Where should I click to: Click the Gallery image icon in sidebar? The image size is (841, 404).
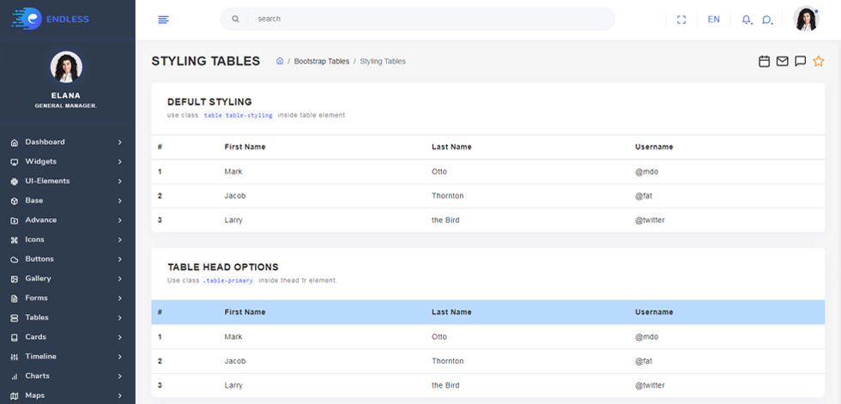pyautogui.click(x=15, y=279)
